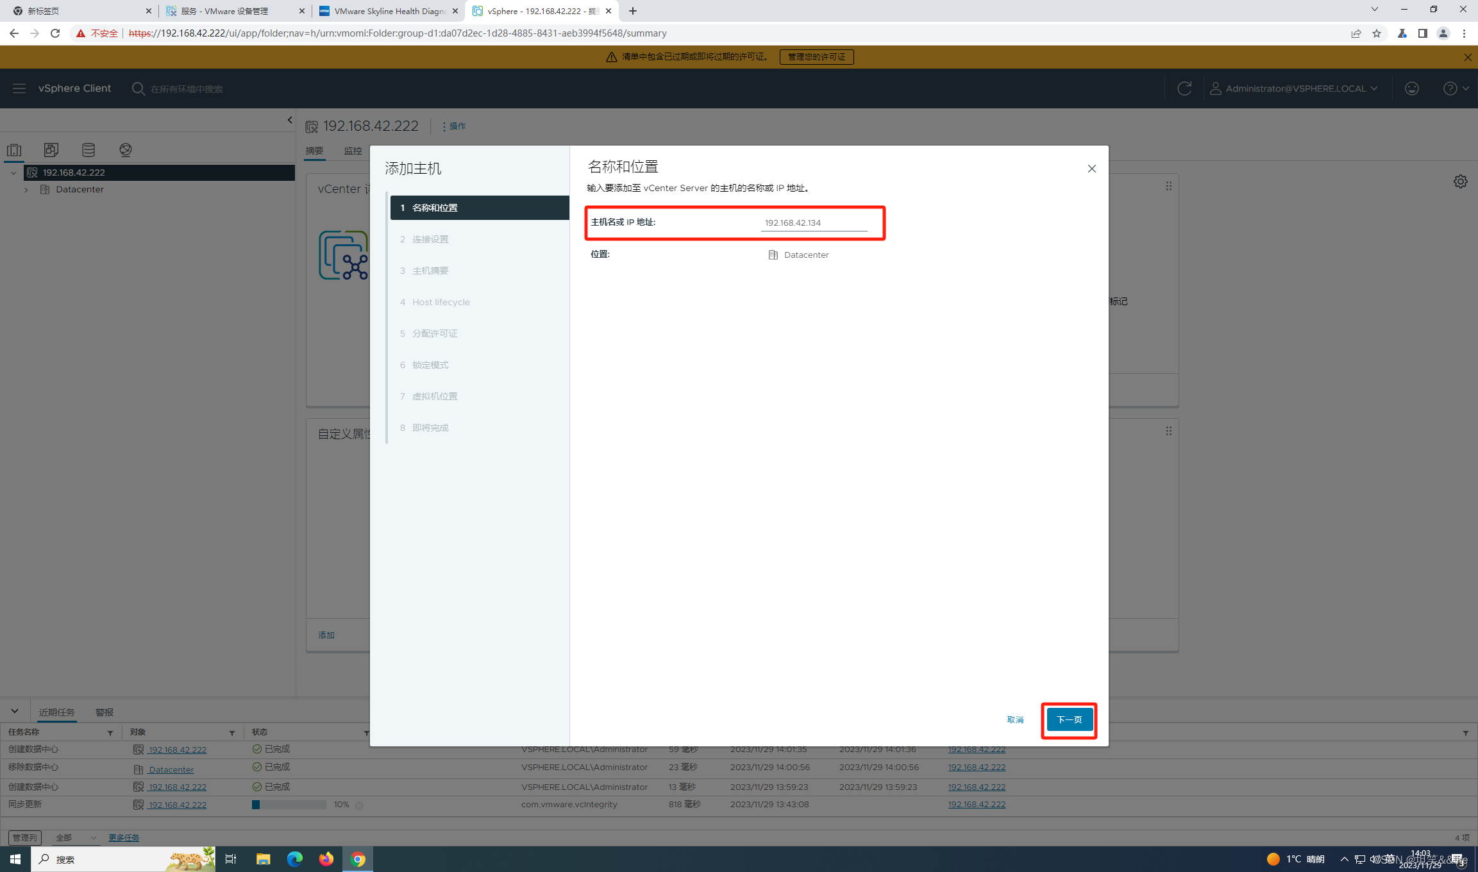This screenshot has width=1478, height=872.
Task: Click the Windows taskbar search box
Action: pyautogui.click(x=123, y=859)
